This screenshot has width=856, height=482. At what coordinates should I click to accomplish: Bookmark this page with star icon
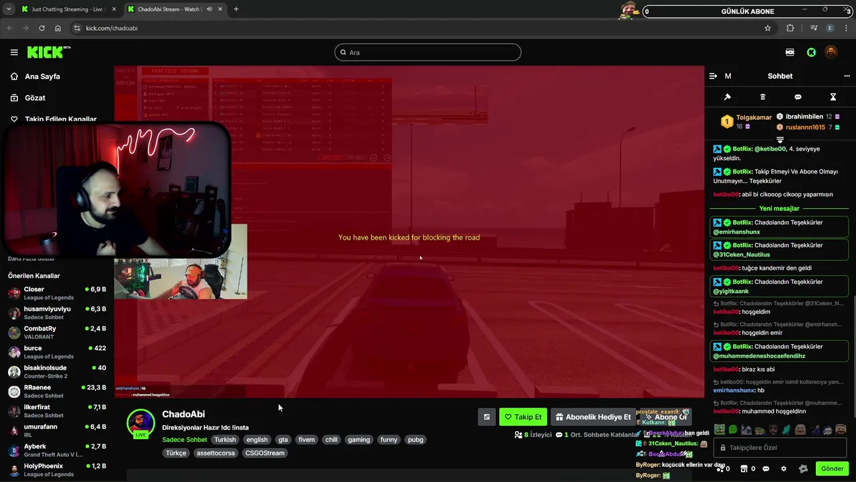tap(768, 28)
